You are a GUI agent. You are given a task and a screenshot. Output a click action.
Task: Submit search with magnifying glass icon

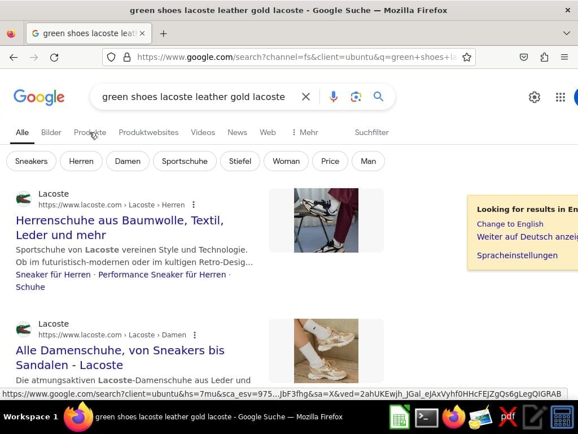point(378,97)
